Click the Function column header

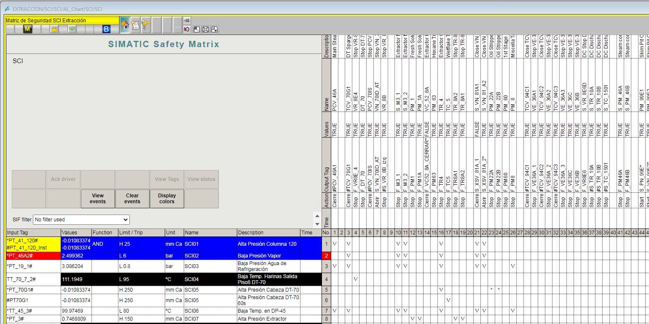point(105,233)
